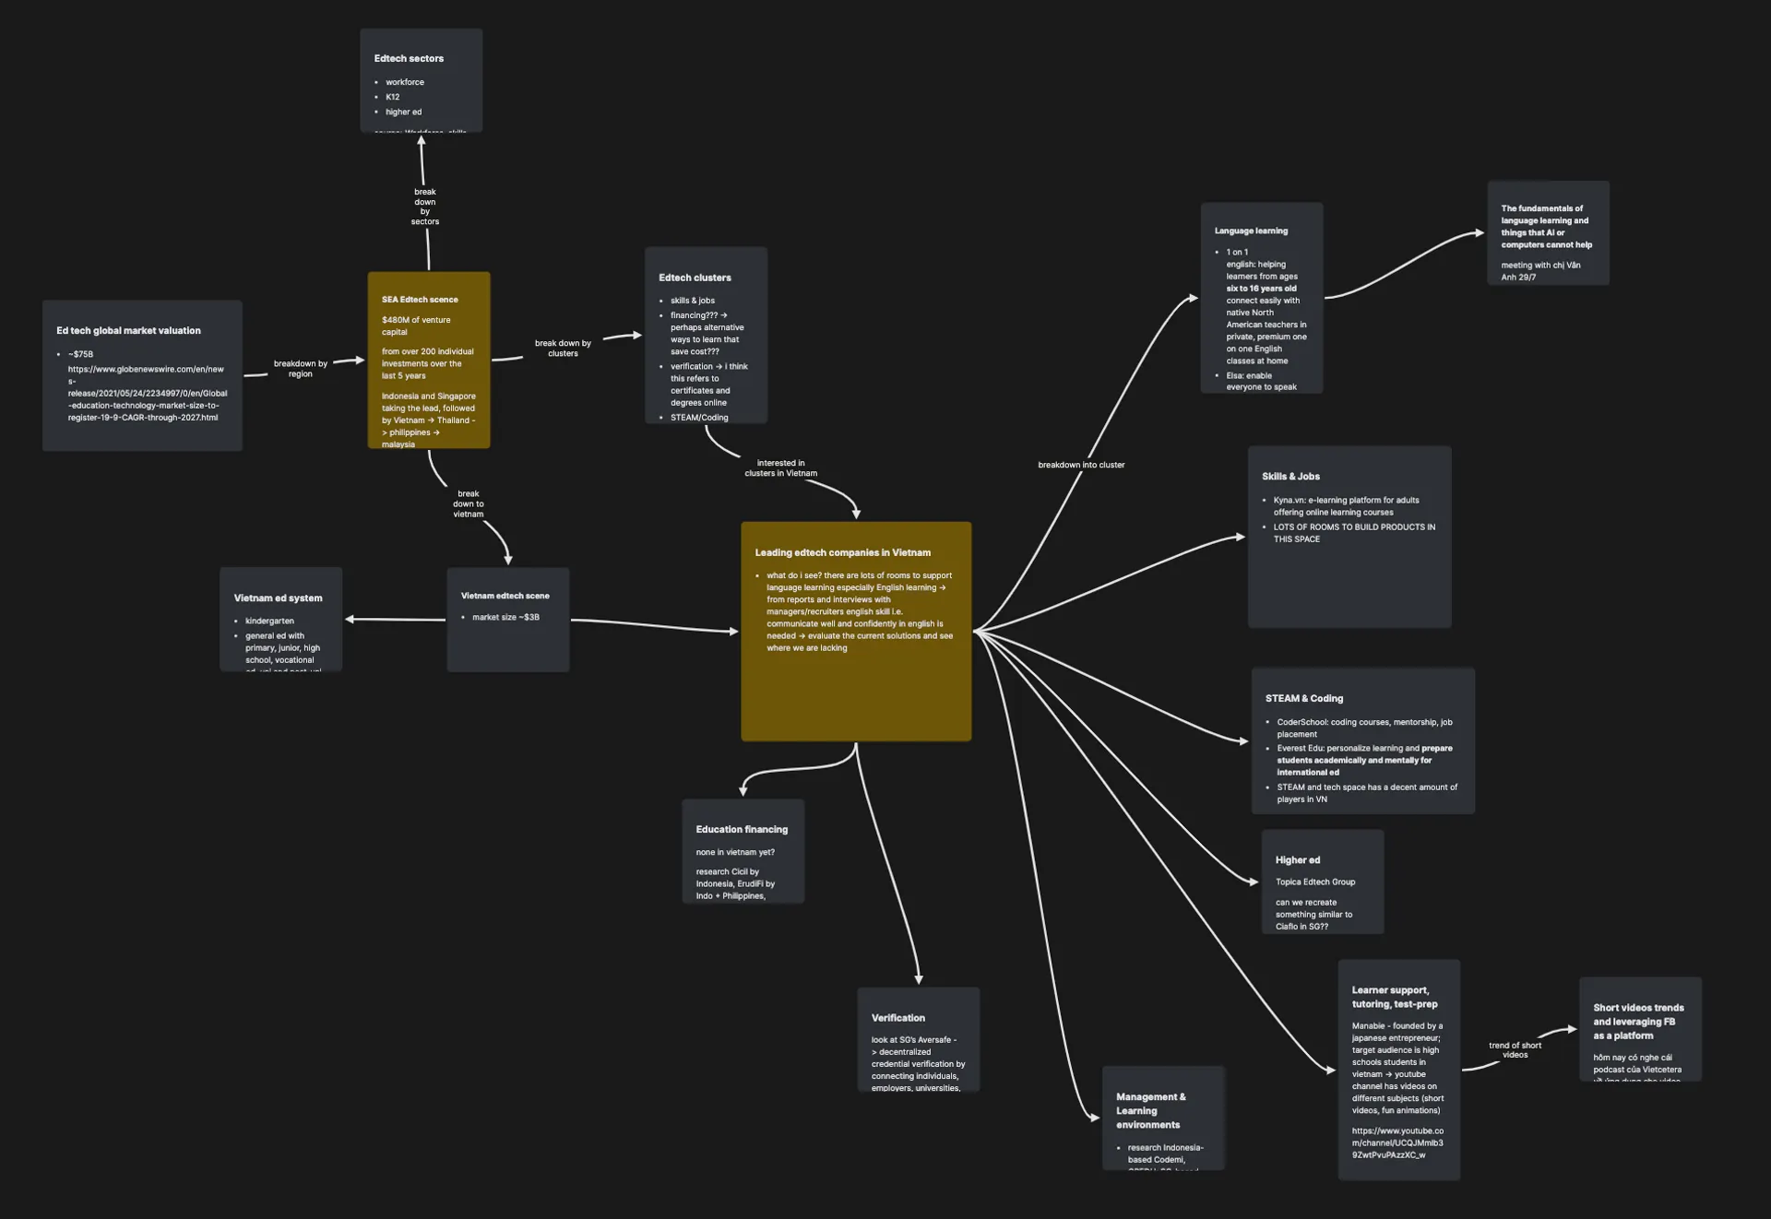The height and width of the screenshot is (1219, 1771).
Task: Select the Edtech sectors card
Action: 421,80
